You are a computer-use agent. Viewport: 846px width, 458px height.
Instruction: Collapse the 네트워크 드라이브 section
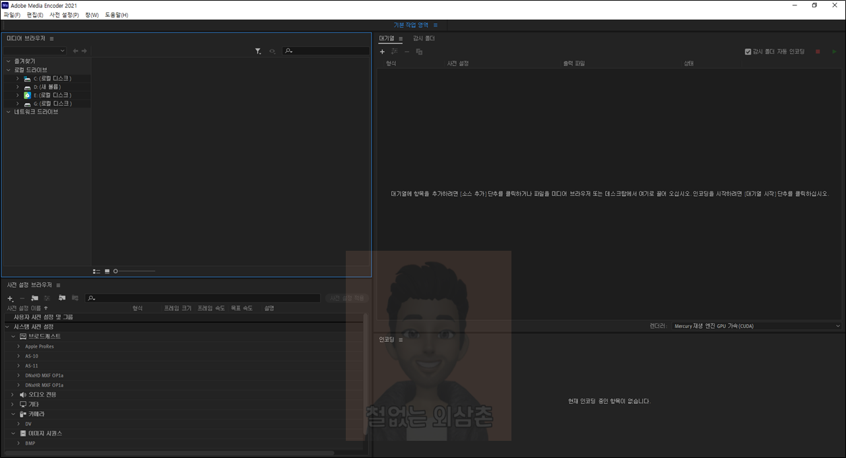[x=8, y=112]
